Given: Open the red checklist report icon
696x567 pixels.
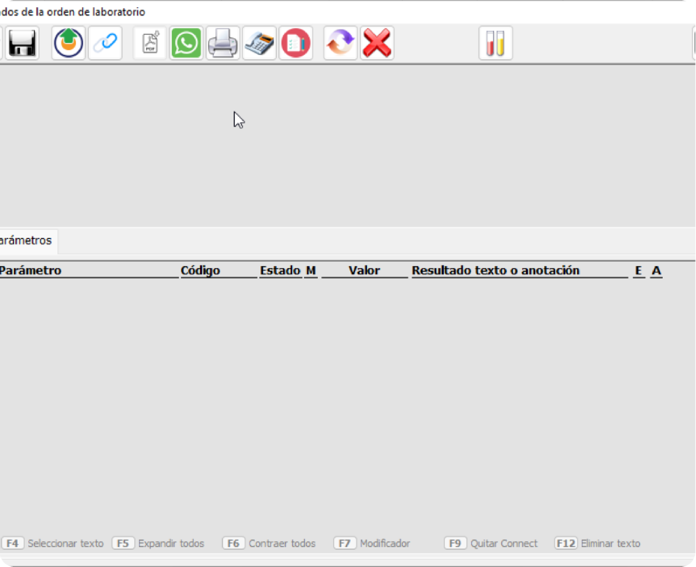Looking at the screenshot, I should 296,43.
